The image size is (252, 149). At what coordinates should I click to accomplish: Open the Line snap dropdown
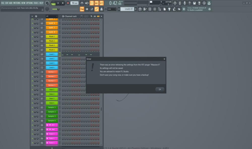point(112,9)
